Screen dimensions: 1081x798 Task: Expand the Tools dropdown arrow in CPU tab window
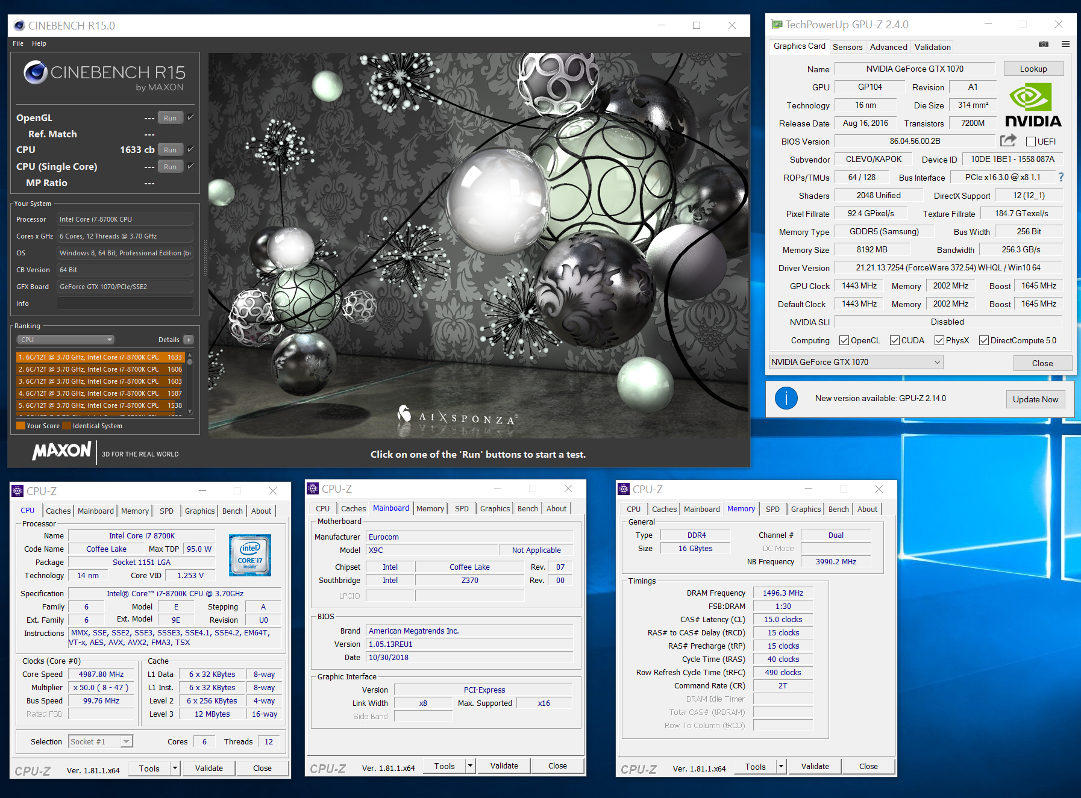pos(175,768)
